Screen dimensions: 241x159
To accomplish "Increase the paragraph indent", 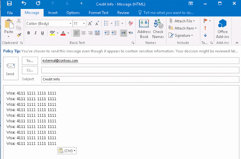I will 114,33.
